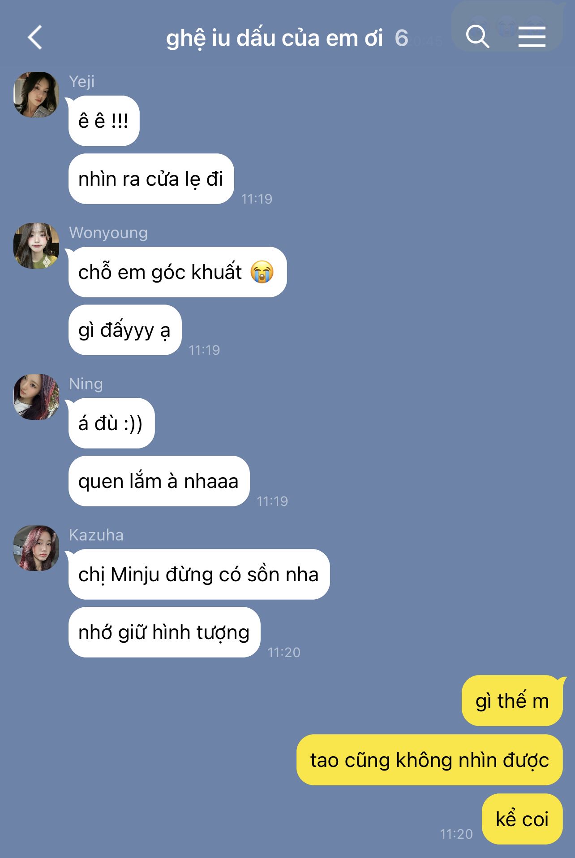This screenshot has height=858, width=575.
Task: Tap the yellow 'gì thế m' bubble
Action: point(512,701)
